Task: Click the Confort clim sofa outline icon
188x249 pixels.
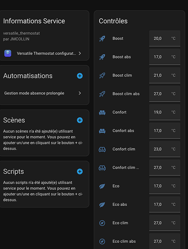Action: point(102,149)
